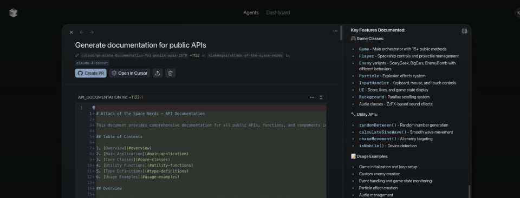Toggle the chat sidebar layout icon
The image size is (520, 198).
(464, 31)
